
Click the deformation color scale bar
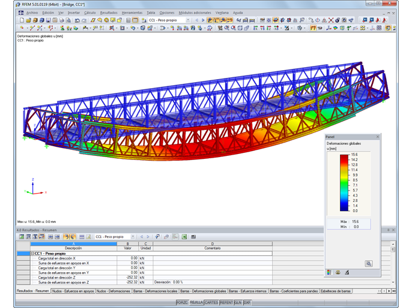pyautogui.click(x=344, y=183)
